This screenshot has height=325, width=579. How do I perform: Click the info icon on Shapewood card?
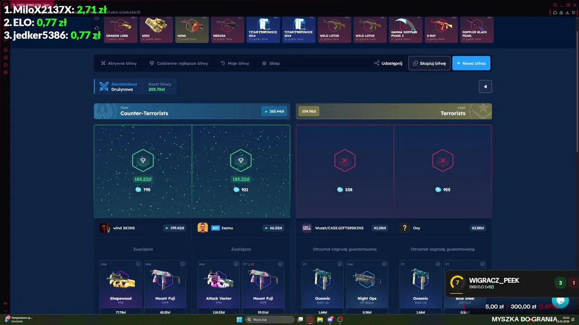tap(138, 264)
